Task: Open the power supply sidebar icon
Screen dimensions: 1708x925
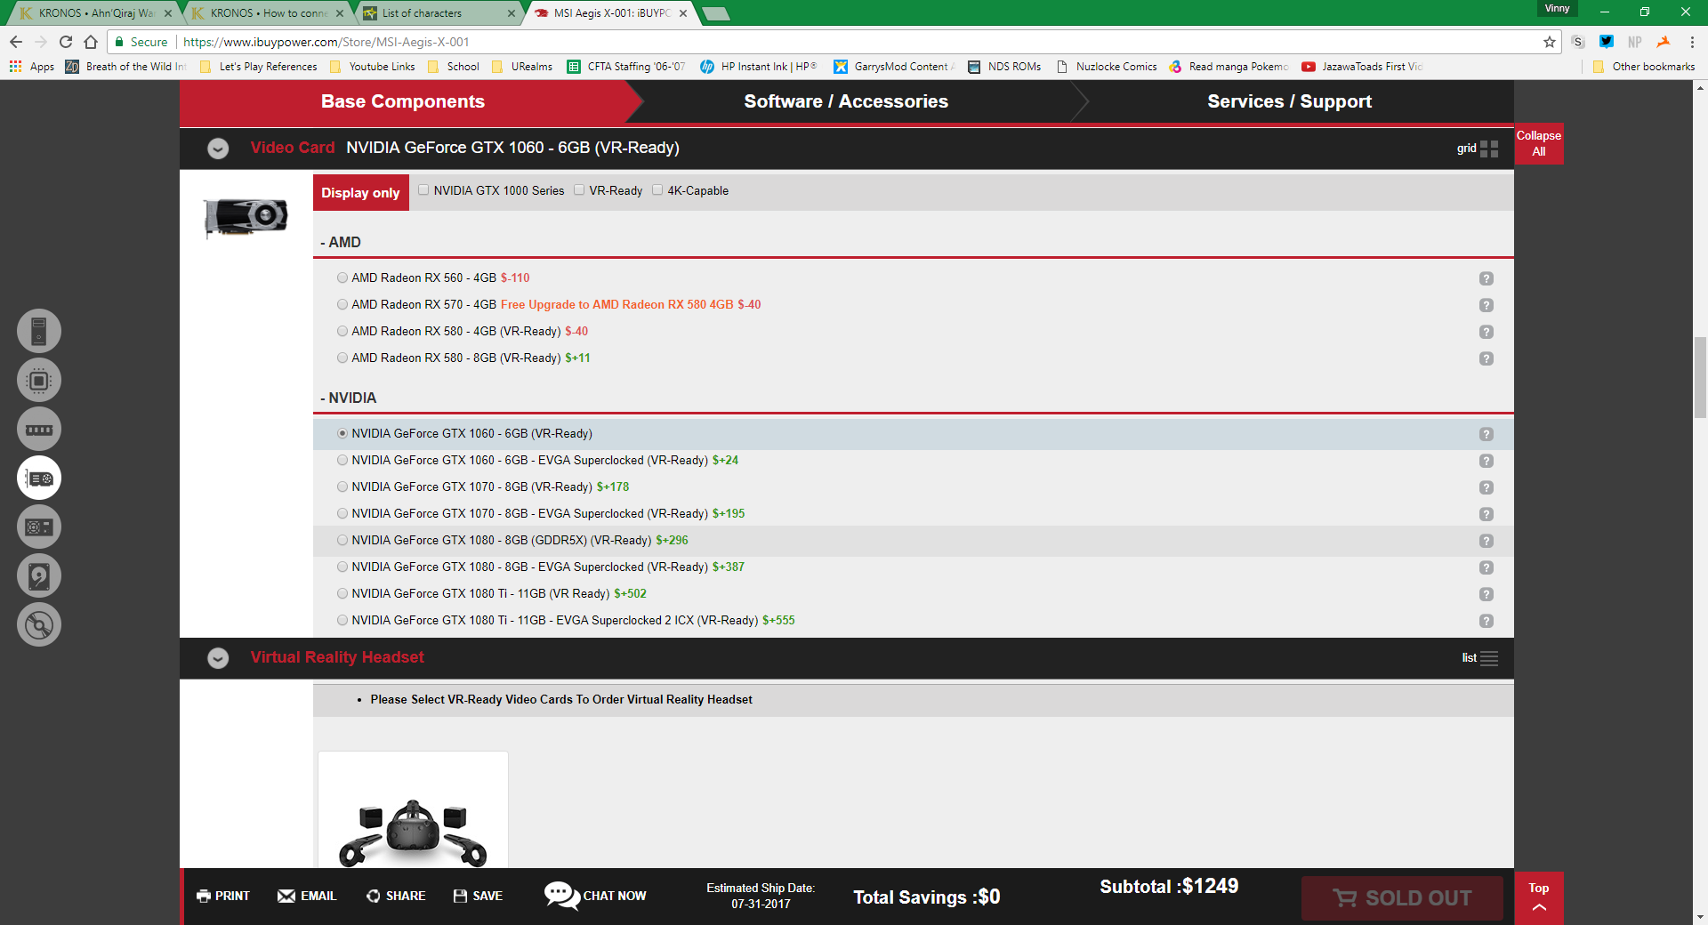Action: tap(39, 527)
